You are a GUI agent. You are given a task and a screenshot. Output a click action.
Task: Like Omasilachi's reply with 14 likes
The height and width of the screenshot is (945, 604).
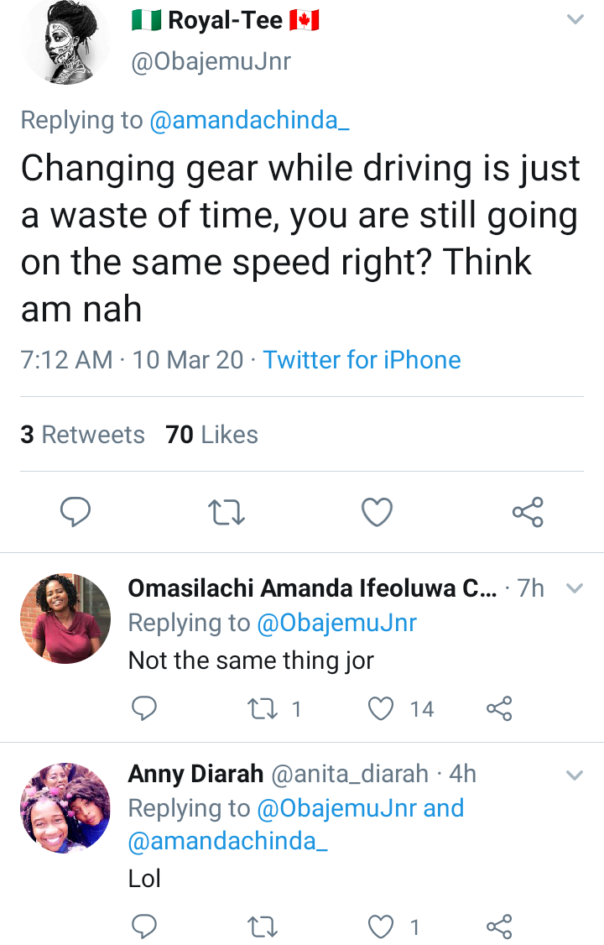[x=382, y=709]
